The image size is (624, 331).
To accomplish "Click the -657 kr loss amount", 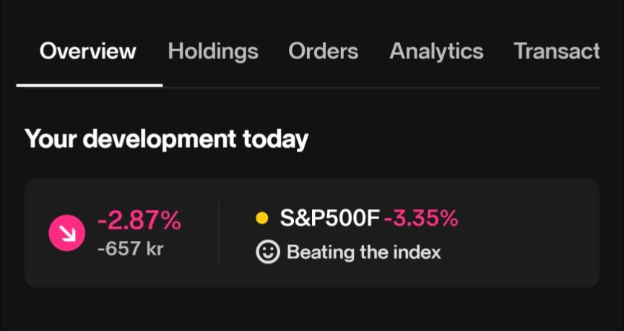I will coord(131,249).
